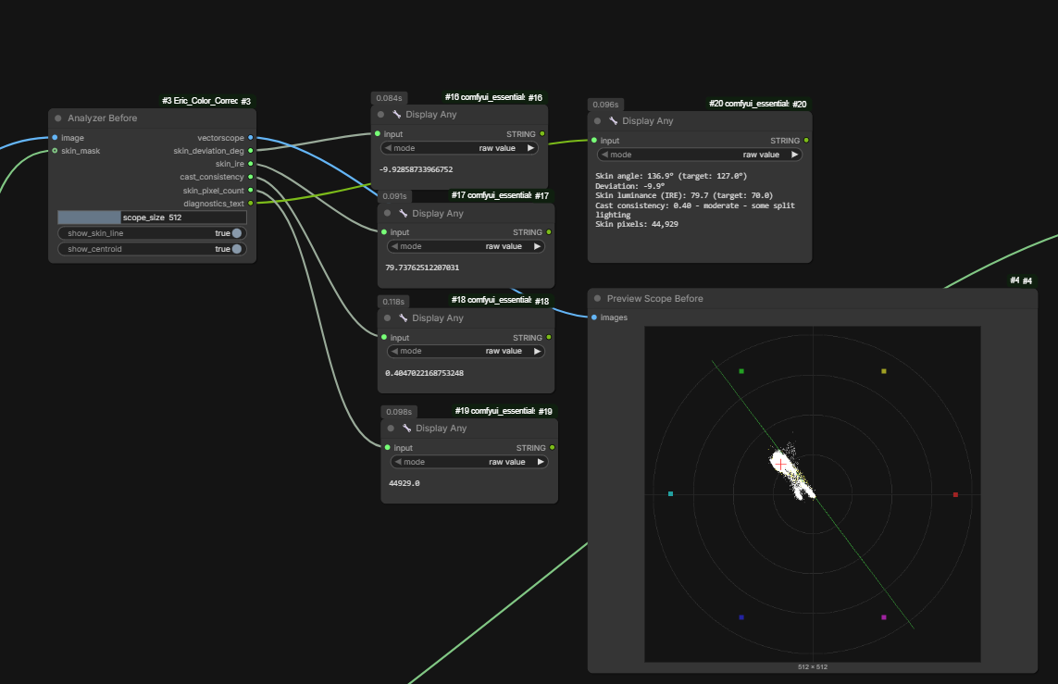
Task: Click the diagnostics_text output socket
Action: (x=250, y=203)
